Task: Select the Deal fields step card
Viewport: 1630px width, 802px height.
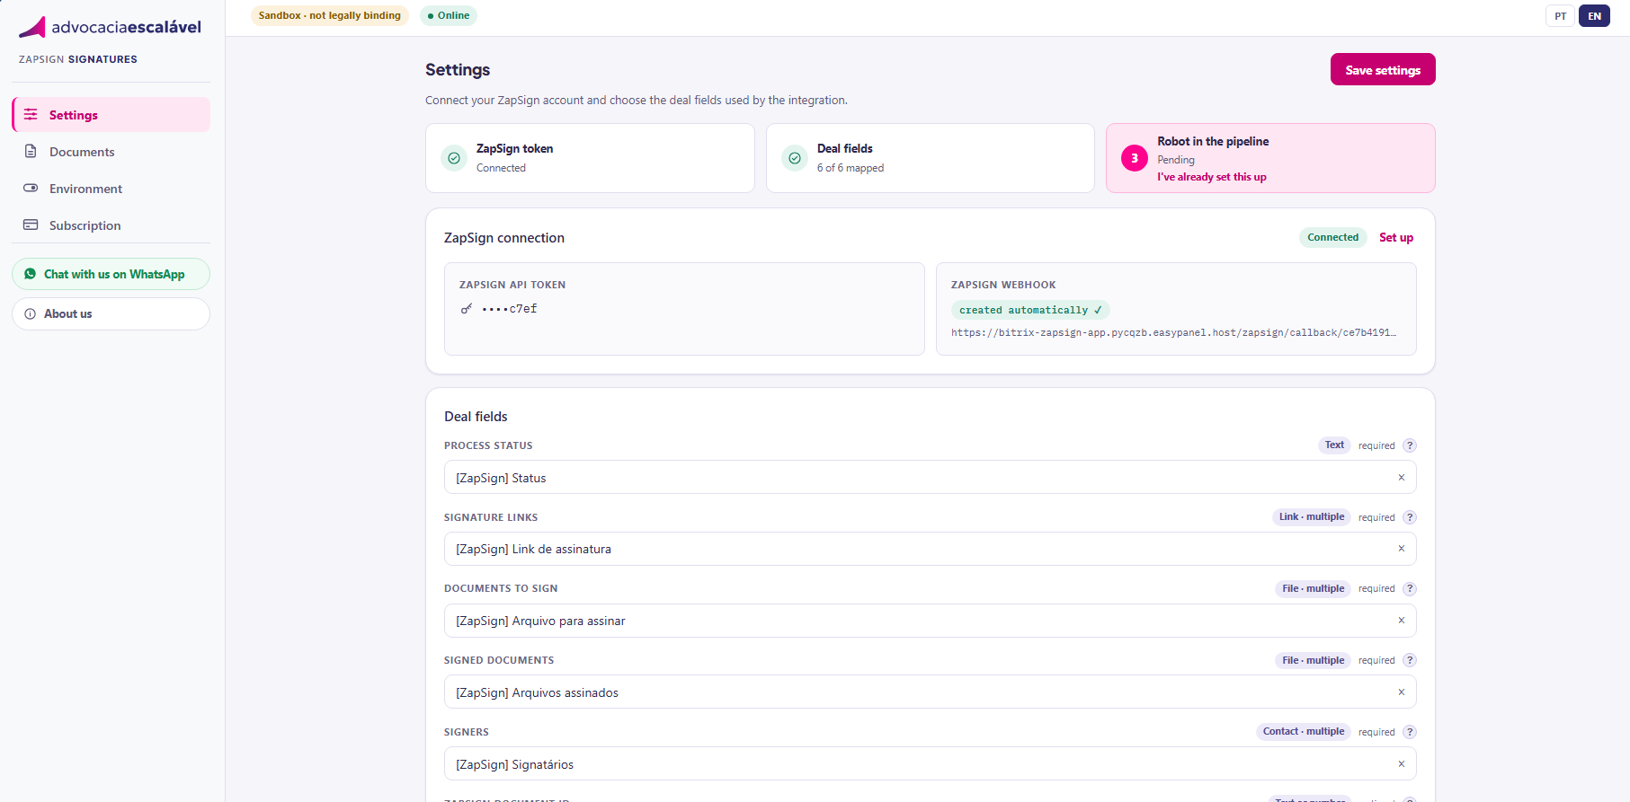Action: coord(931,158)
